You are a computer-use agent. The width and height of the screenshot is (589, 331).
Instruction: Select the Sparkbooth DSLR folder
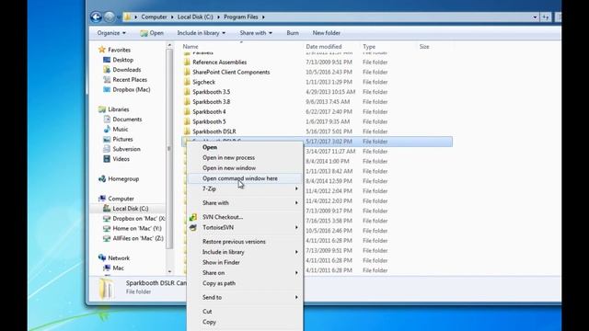(x=214, y=131)
